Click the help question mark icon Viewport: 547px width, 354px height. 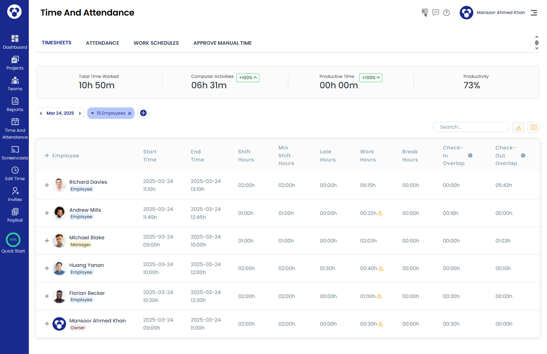coord(446,13)
